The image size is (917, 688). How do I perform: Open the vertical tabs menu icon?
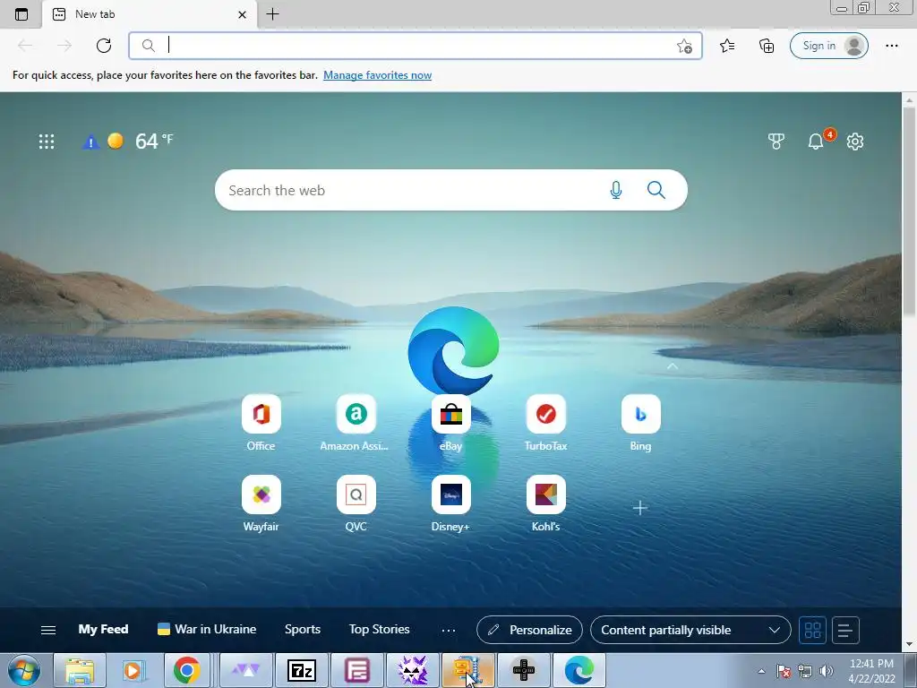[21, 14]
